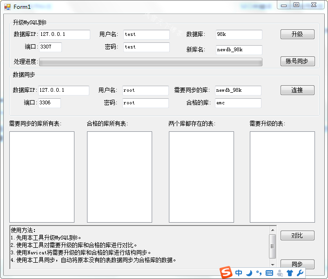Click the instructions scrollbar down arrow
The image size is (328, 279).
coord(273,265)
